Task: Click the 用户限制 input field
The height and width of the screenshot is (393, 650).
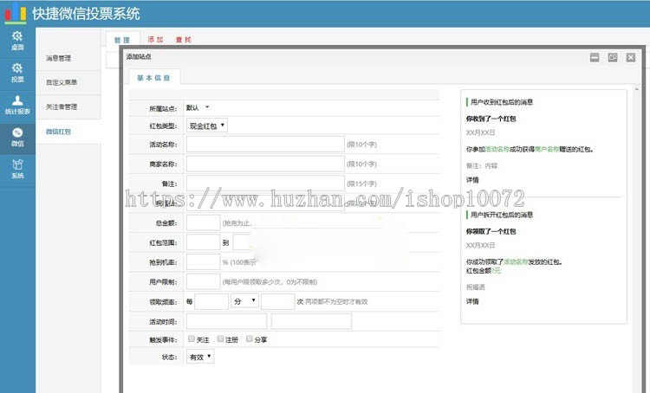Action: tap(203, 281)
